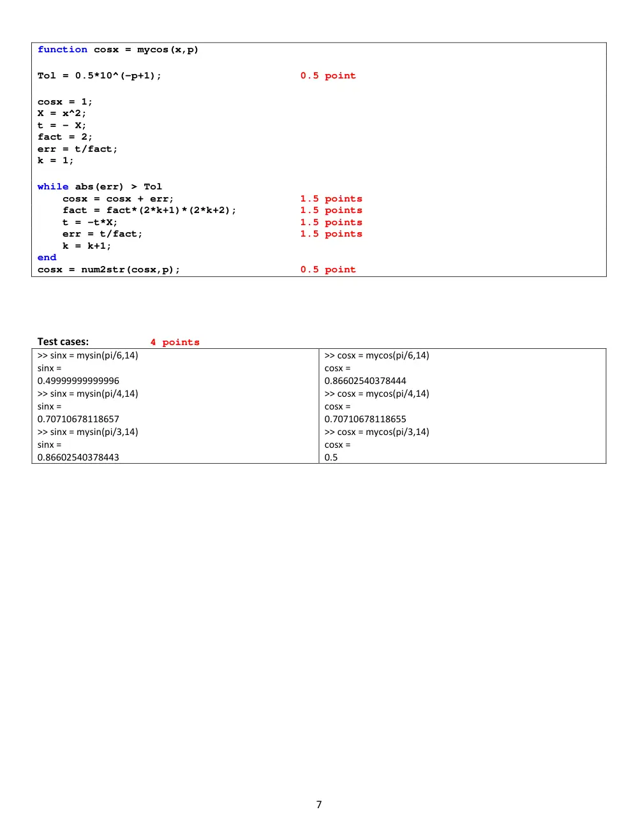638x826 pixels.
Task: Select the 'while abs(err) > Tol' line
Action: 100,187
